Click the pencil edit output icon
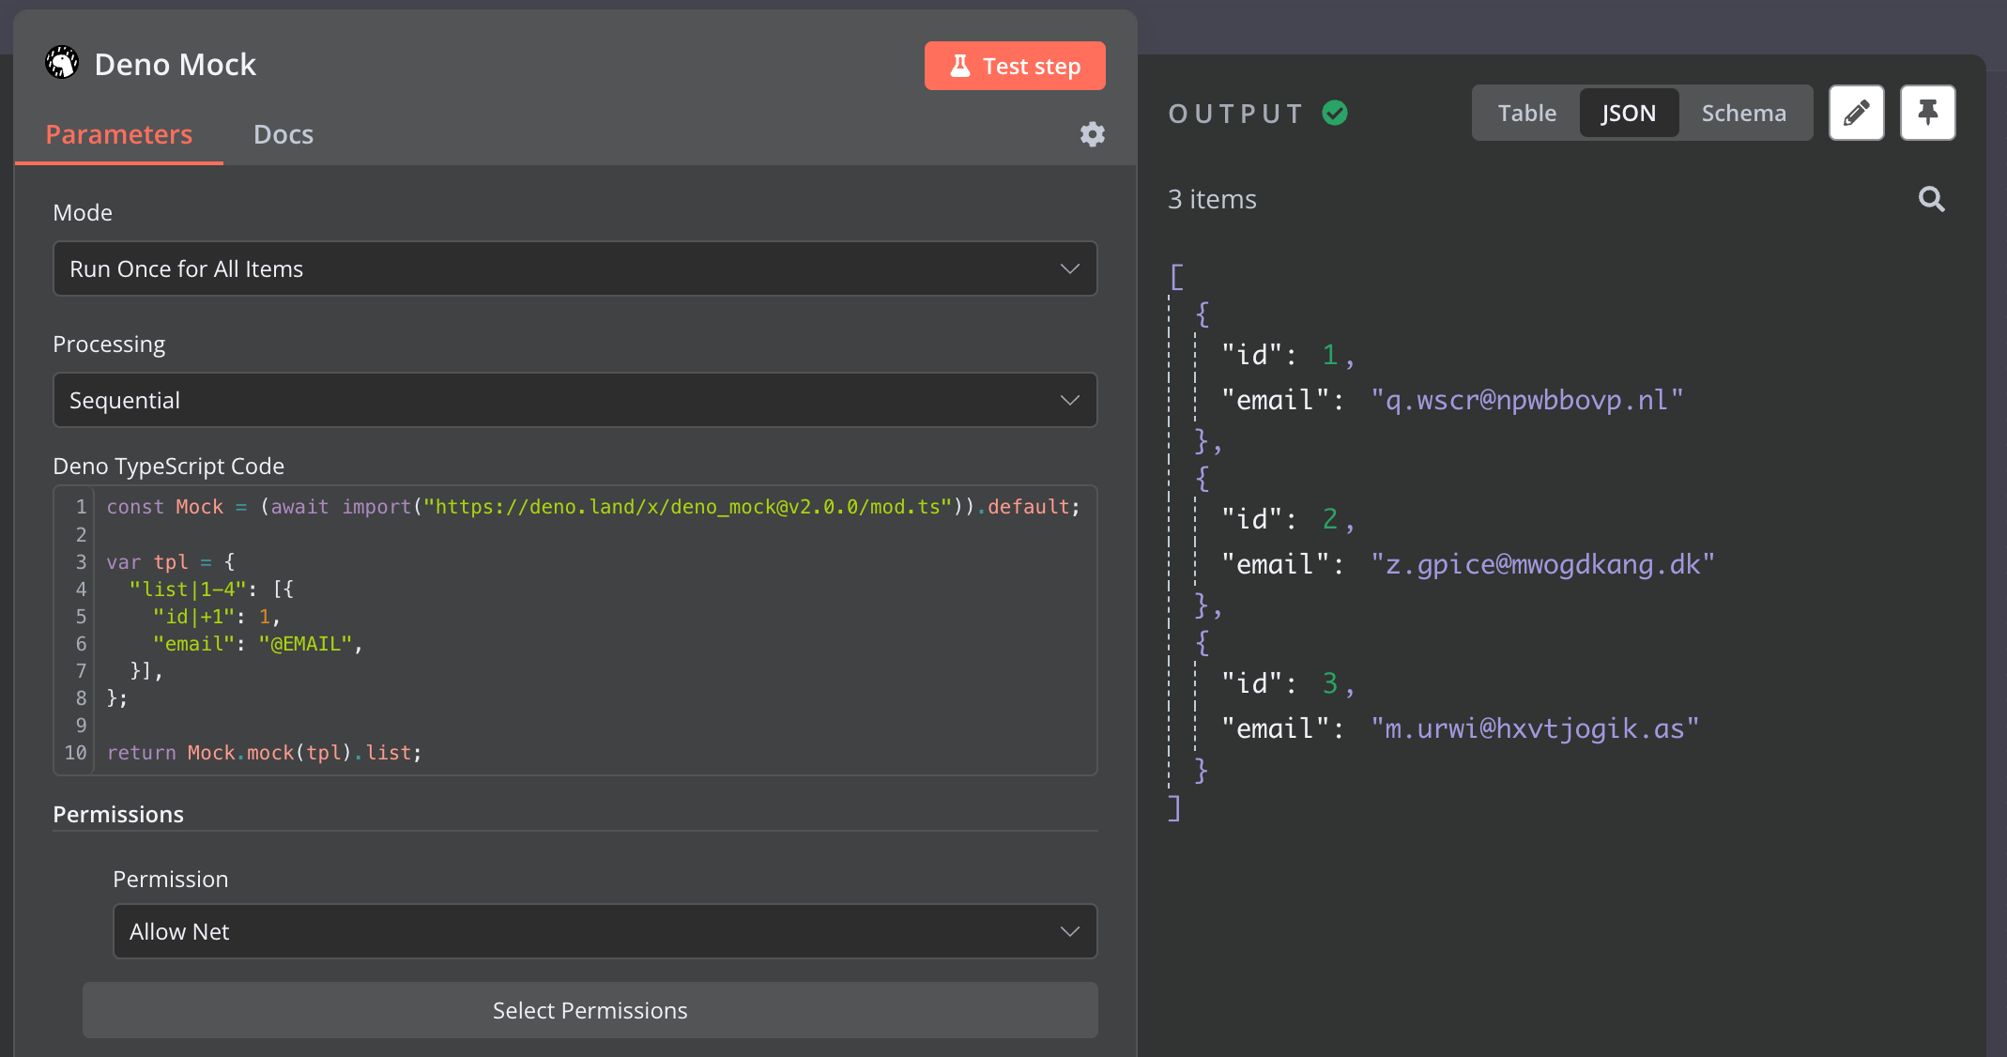Image resolution: width=2007 pixels, height=1057 pixels. click(x=1856, y=113)
